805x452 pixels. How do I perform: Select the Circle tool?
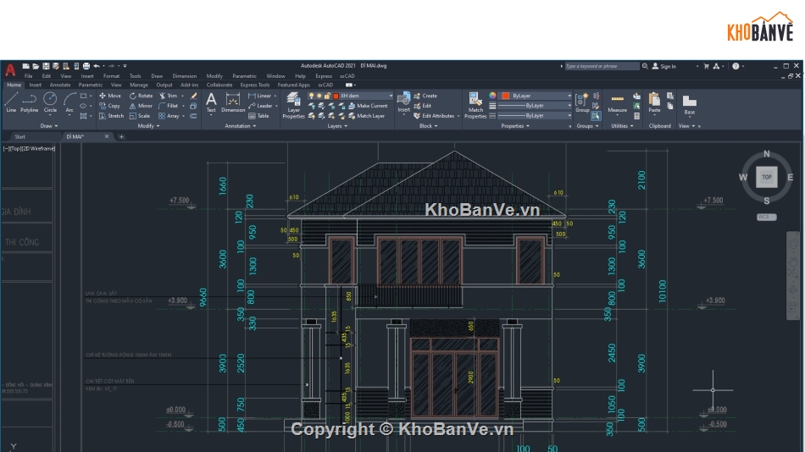pyautogui.click(x=50, y=102)
